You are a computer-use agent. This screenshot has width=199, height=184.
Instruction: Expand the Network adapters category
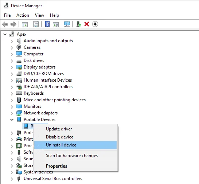[12, 113]
